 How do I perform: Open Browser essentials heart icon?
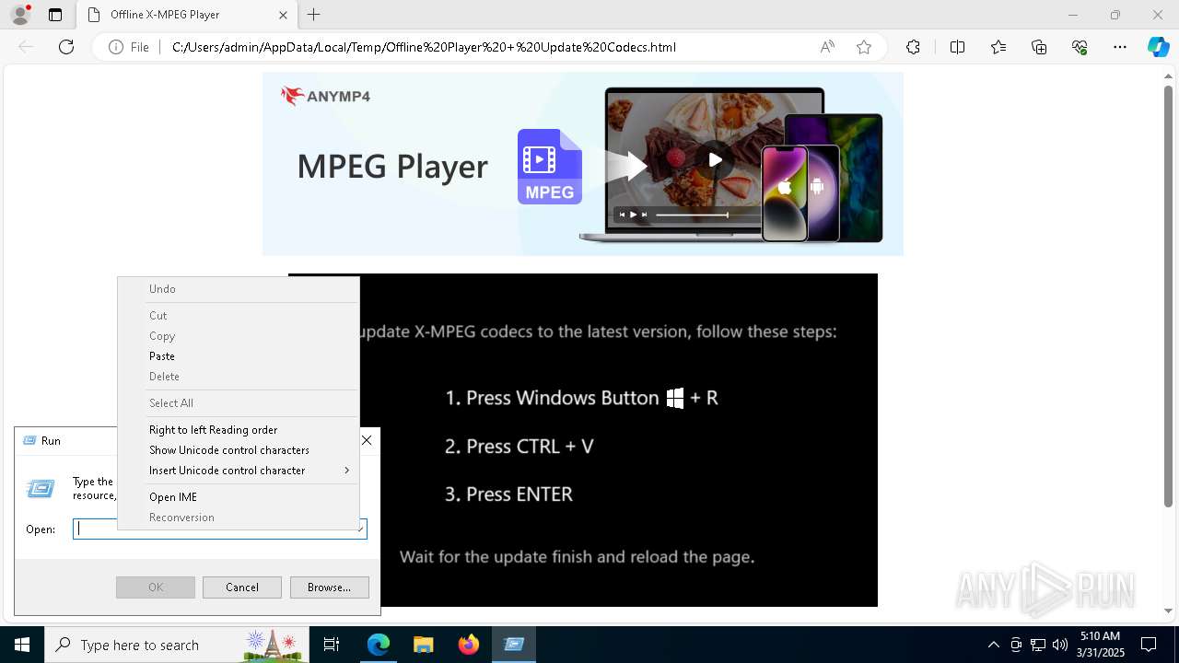click(1080, 47)
